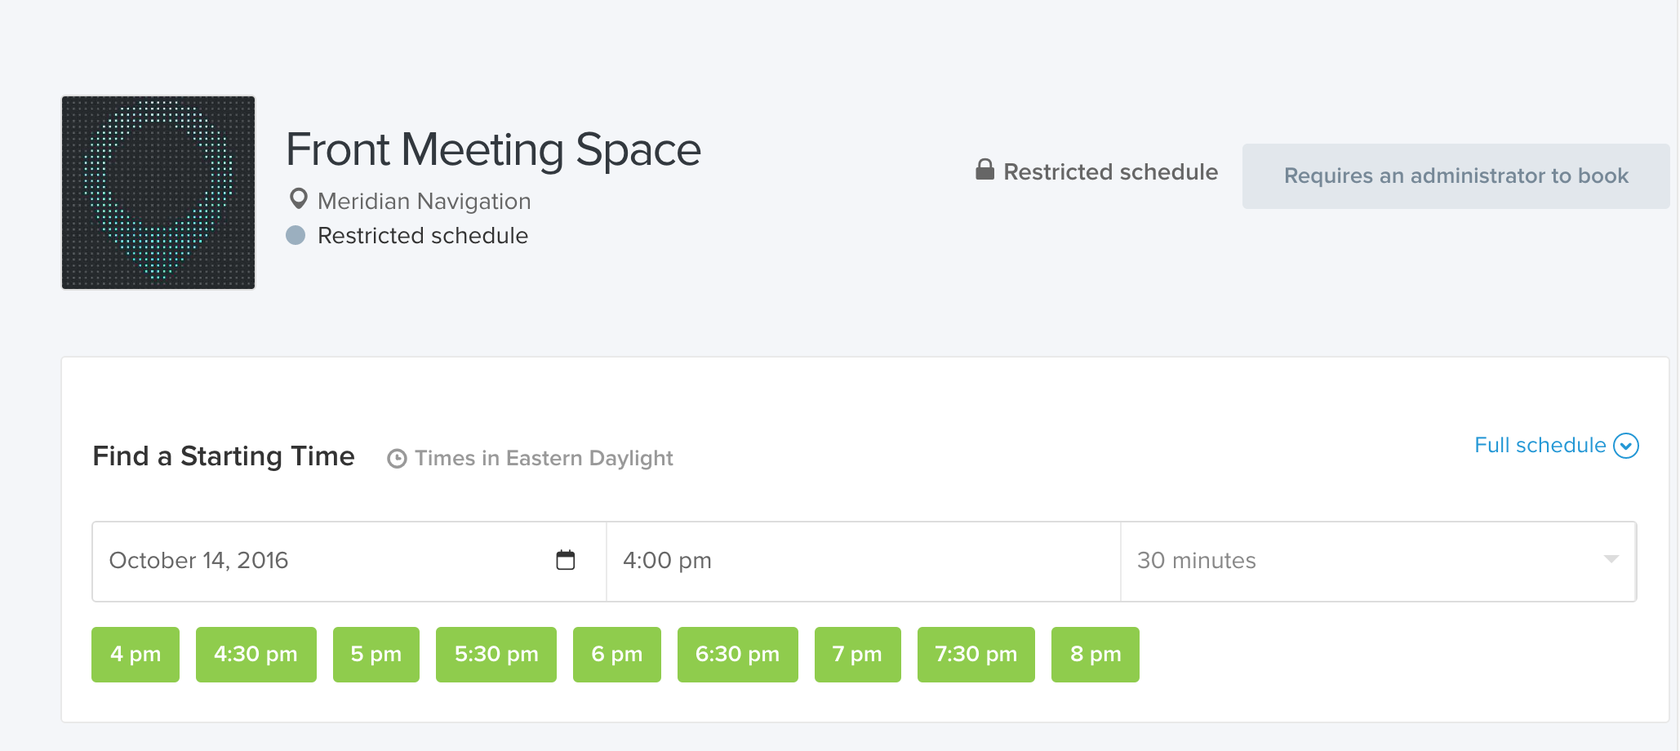Image resolution: width=1680 pixels, height=751 pixels.
Task: Click the location pin icon near Meridian Navigation
Action: point(299,199)
